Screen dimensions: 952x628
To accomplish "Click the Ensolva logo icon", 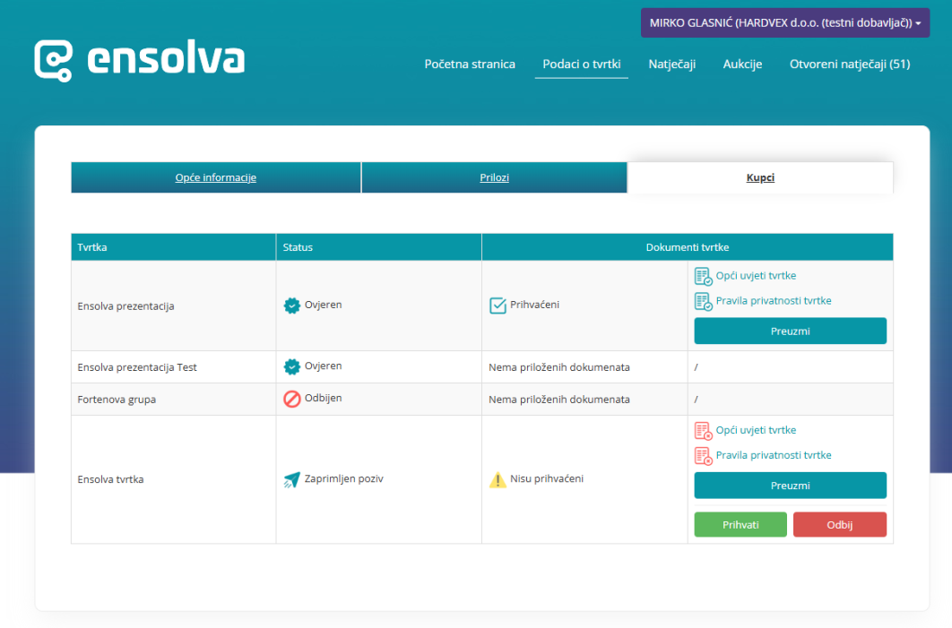I will pyautogui.click(x=53, y=60).
